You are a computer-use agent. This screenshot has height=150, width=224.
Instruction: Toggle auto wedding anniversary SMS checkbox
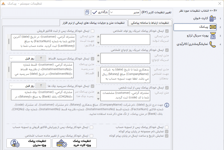click(x=167, y=50)
